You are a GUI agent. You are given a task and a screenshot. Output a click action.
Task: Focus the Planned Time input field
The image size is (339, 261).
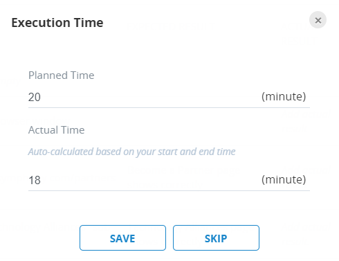click(169, 97)
